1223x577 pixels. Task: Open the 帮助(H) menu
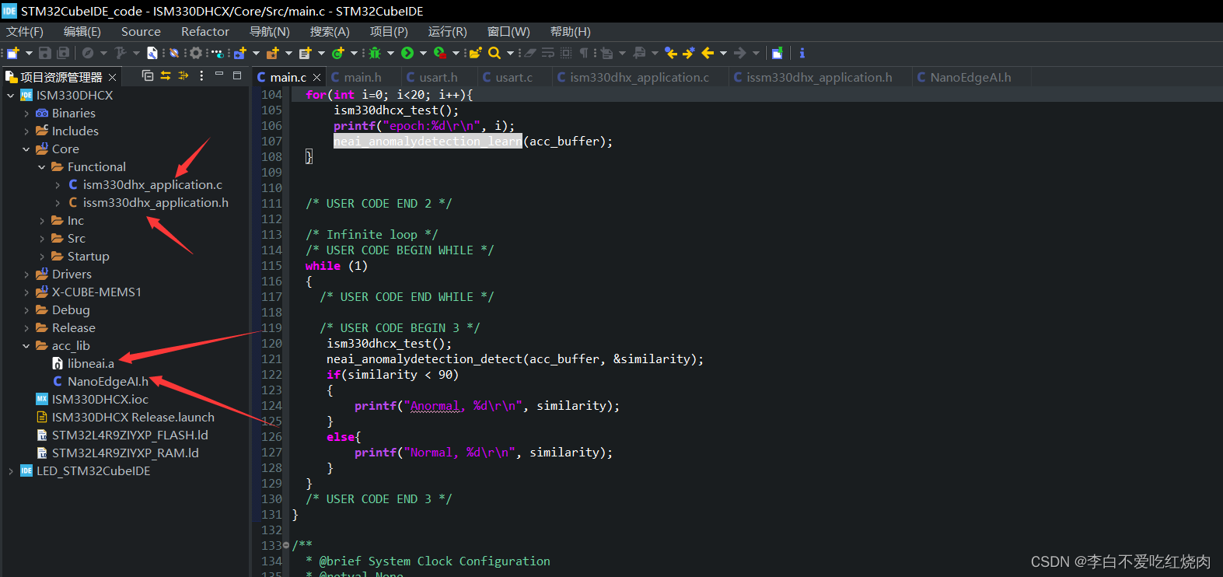coord(570,32)
